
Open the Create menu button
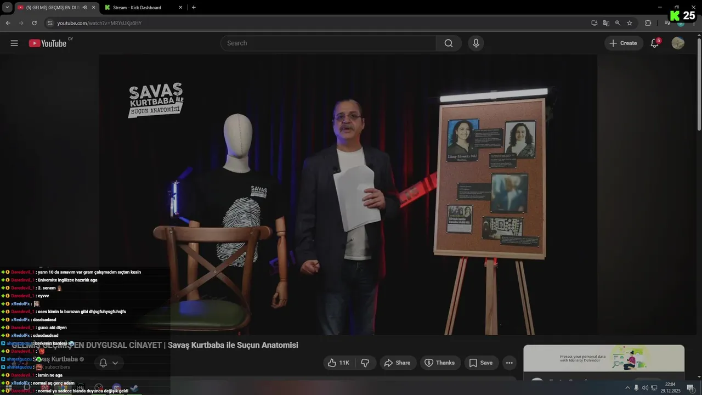624,43
